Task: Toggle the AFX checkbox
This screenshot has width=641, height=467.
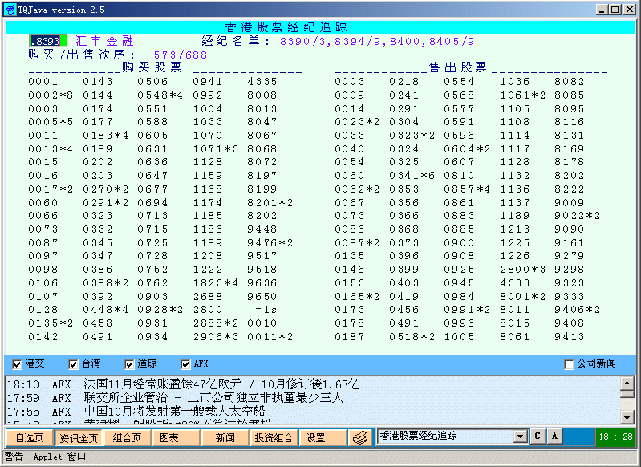Action: pyautogui.click(x=185, y=364)
